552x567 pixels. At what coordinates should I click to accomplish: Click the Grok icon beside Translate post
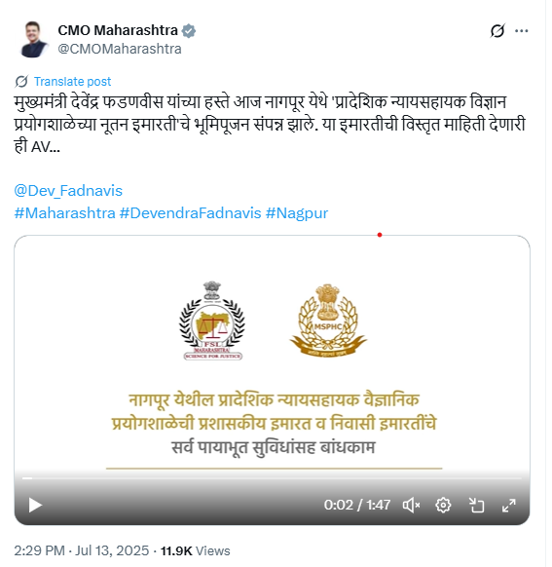(21, 82)
